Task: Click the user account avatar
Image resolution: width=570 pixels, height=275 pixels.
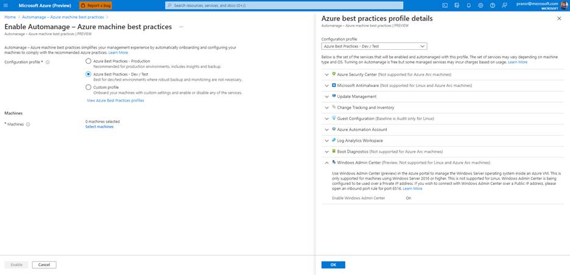Action: [x=564, y=5]
